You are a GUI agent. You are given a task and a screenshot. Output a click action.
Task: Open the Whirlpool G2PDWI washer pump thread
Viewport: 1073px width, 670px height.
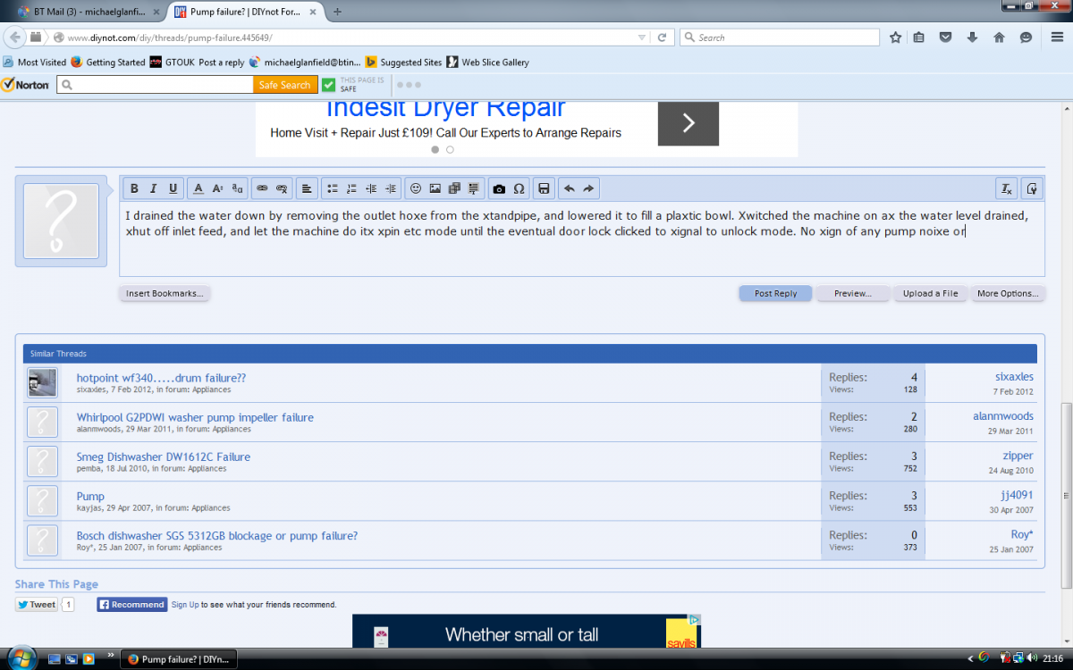tap(195, 417)
